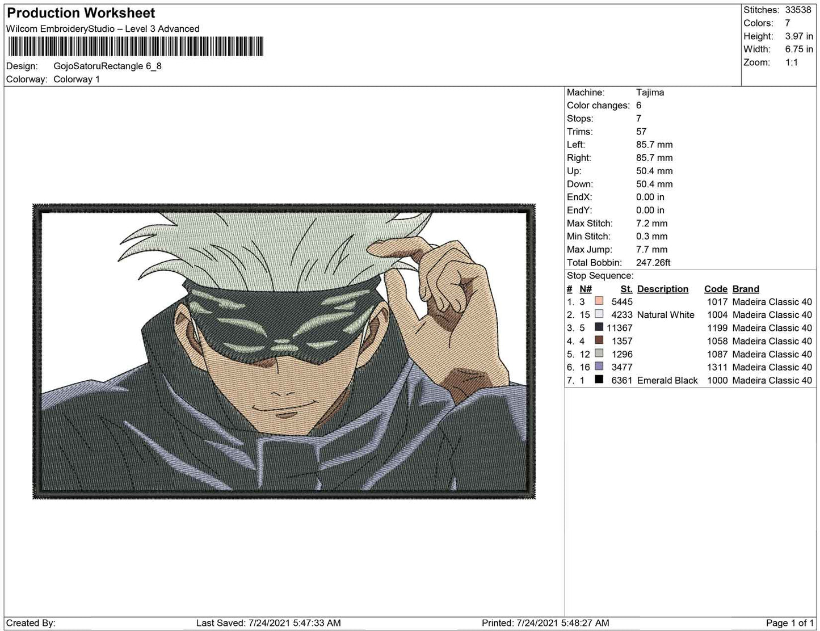Click the 'Page 1 of 1' footer text
Screen dimensions: 820x631
(x=790, y=623)
